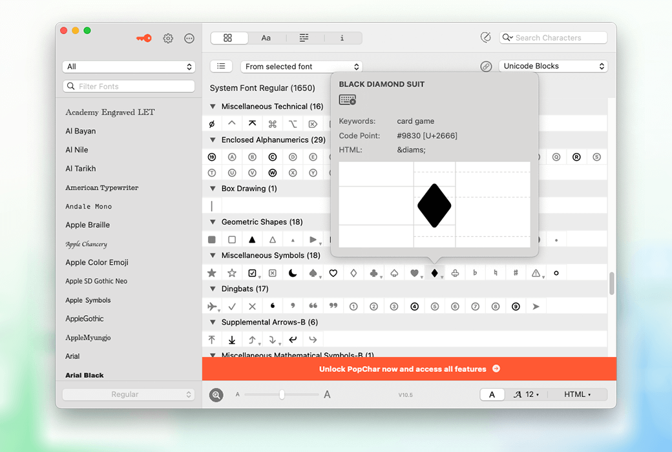Collapse the Dingbats section

(213, 289)
